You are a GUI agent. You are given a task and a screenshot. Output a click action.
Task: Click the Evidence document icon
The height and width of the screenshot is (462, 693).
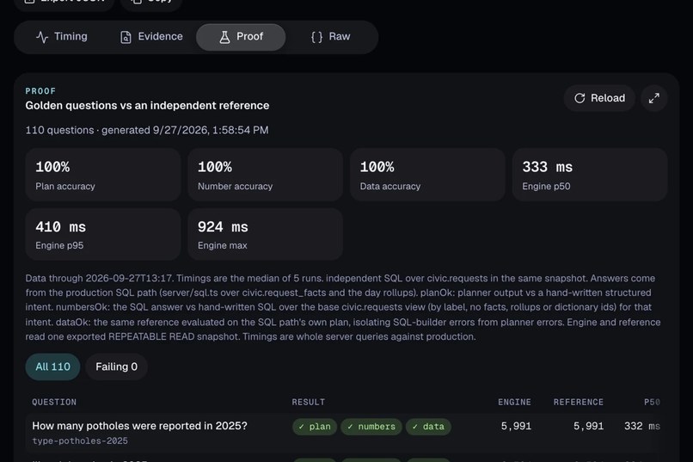pos(126,37)
